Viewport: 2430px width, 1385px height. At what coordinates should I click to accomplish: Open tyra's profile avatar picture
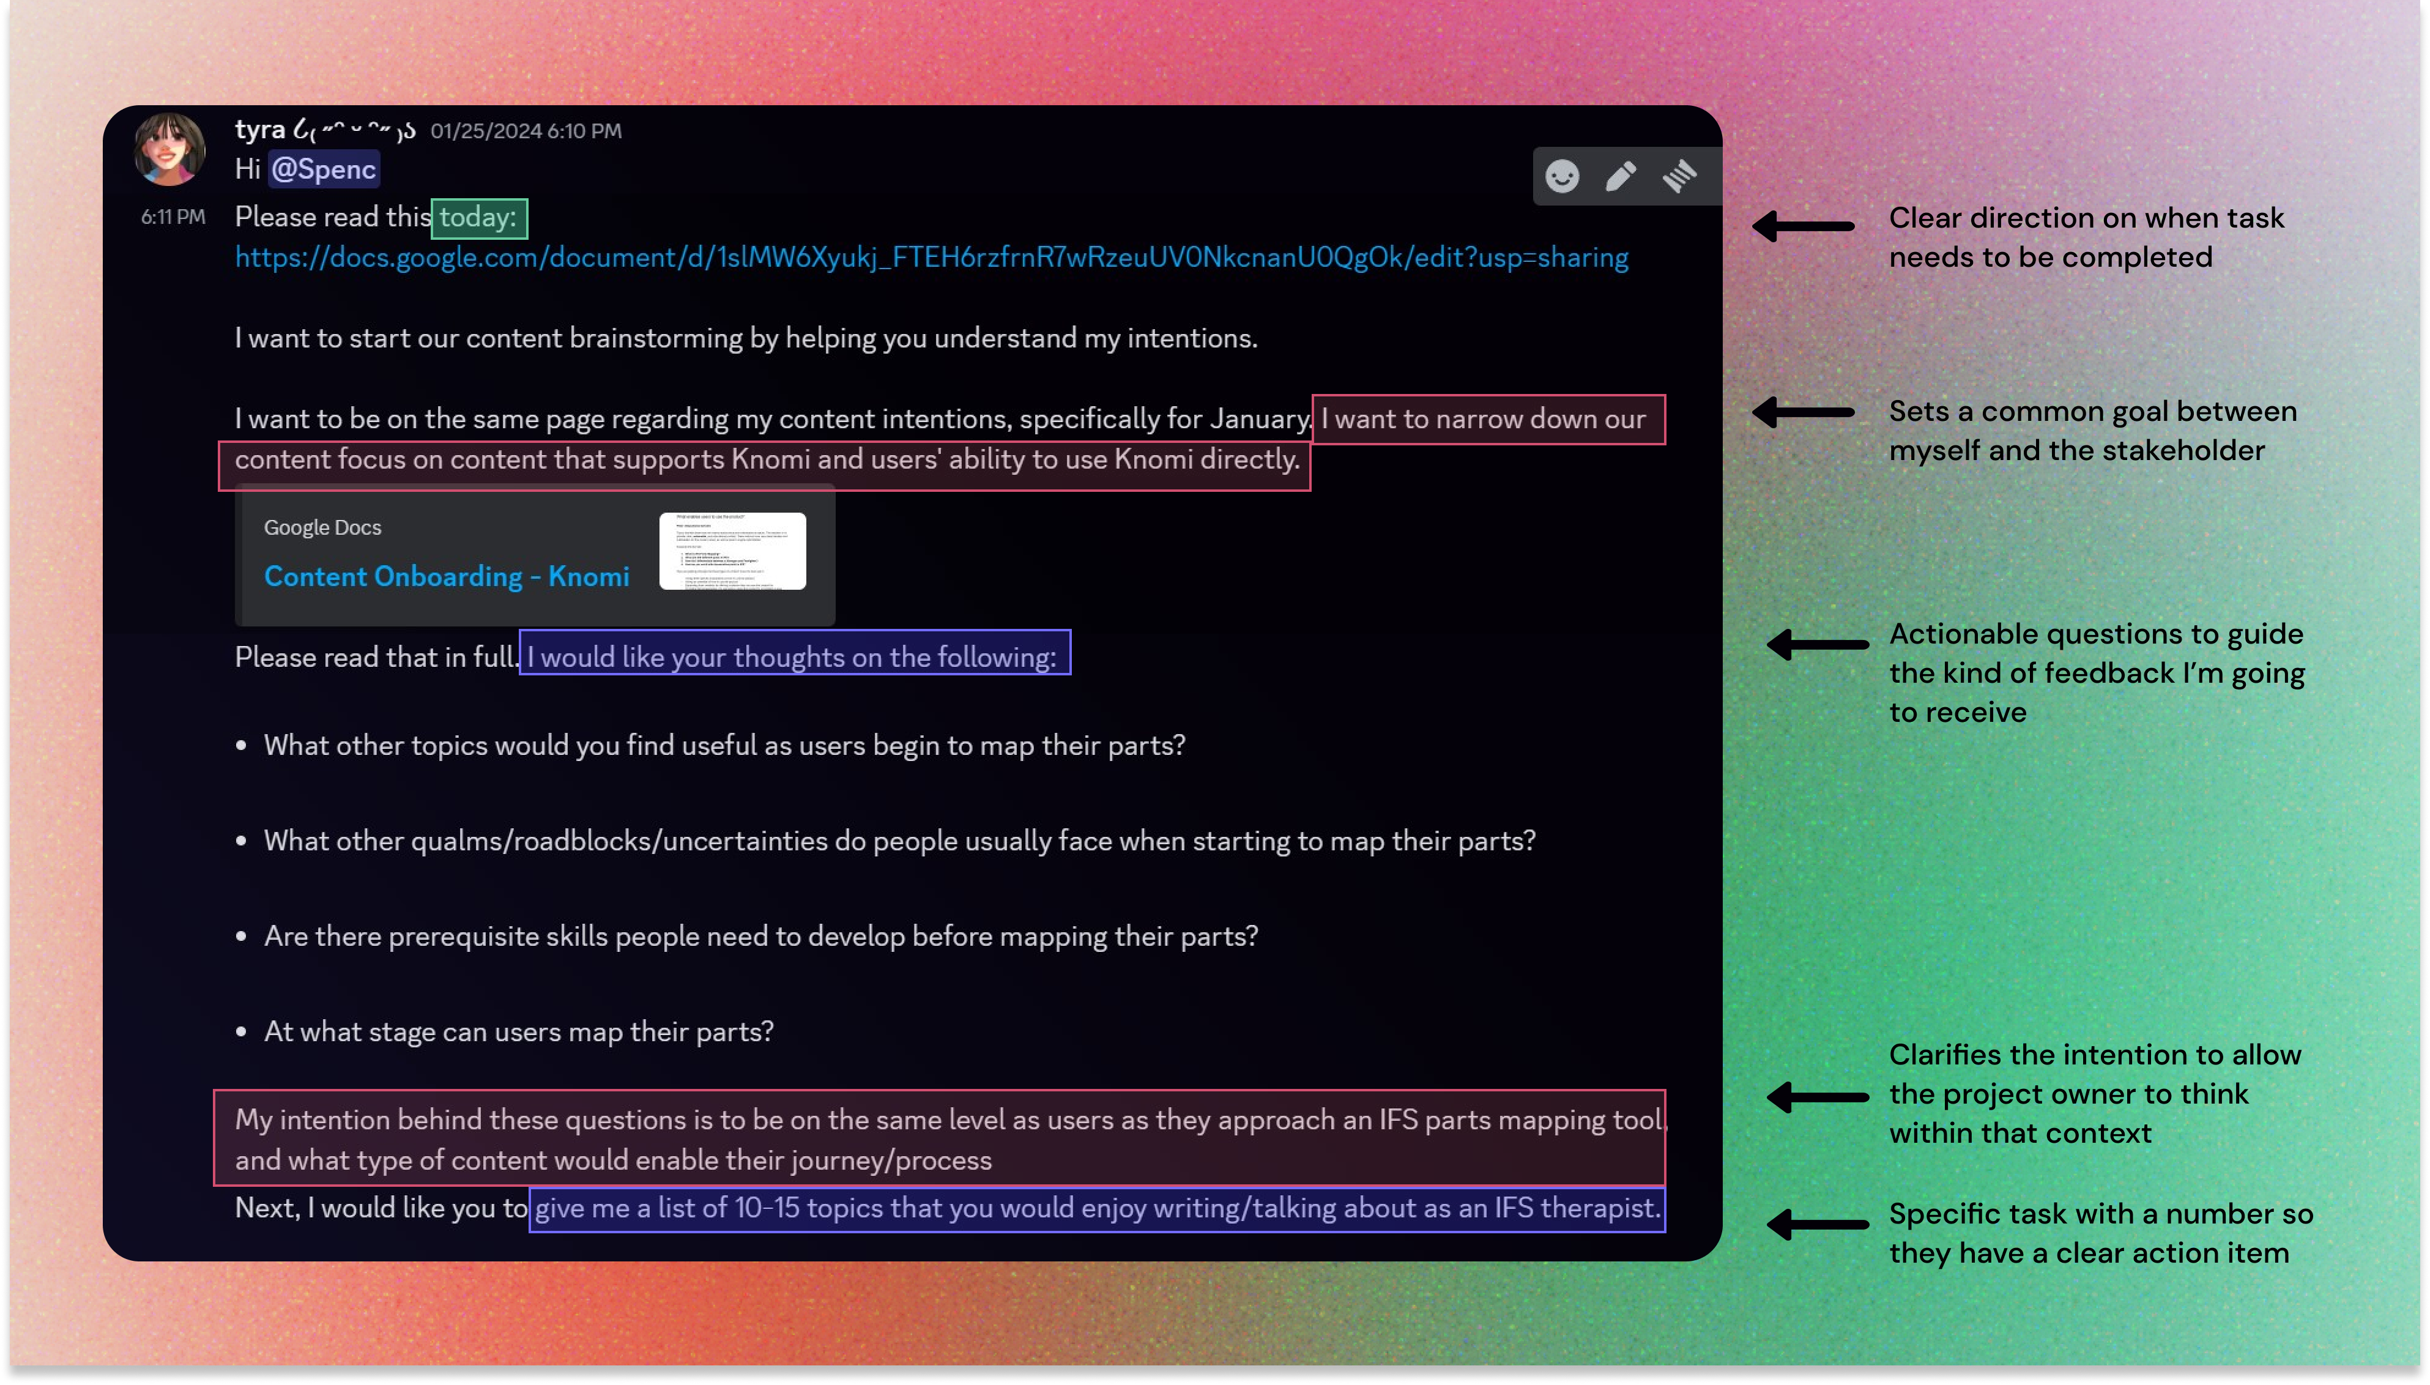pyautogui.click(x=169, y=149)
